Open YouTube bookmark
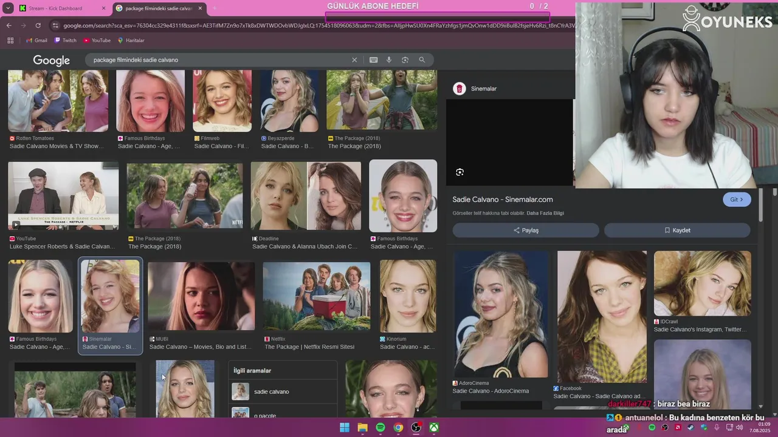 tap(97, 41)
